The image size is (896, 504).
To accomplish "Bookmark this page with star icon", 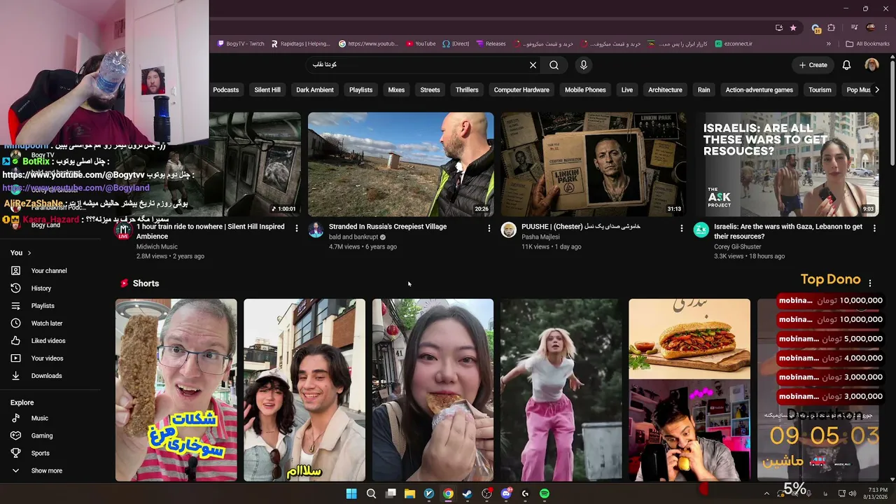I will 793,28.
